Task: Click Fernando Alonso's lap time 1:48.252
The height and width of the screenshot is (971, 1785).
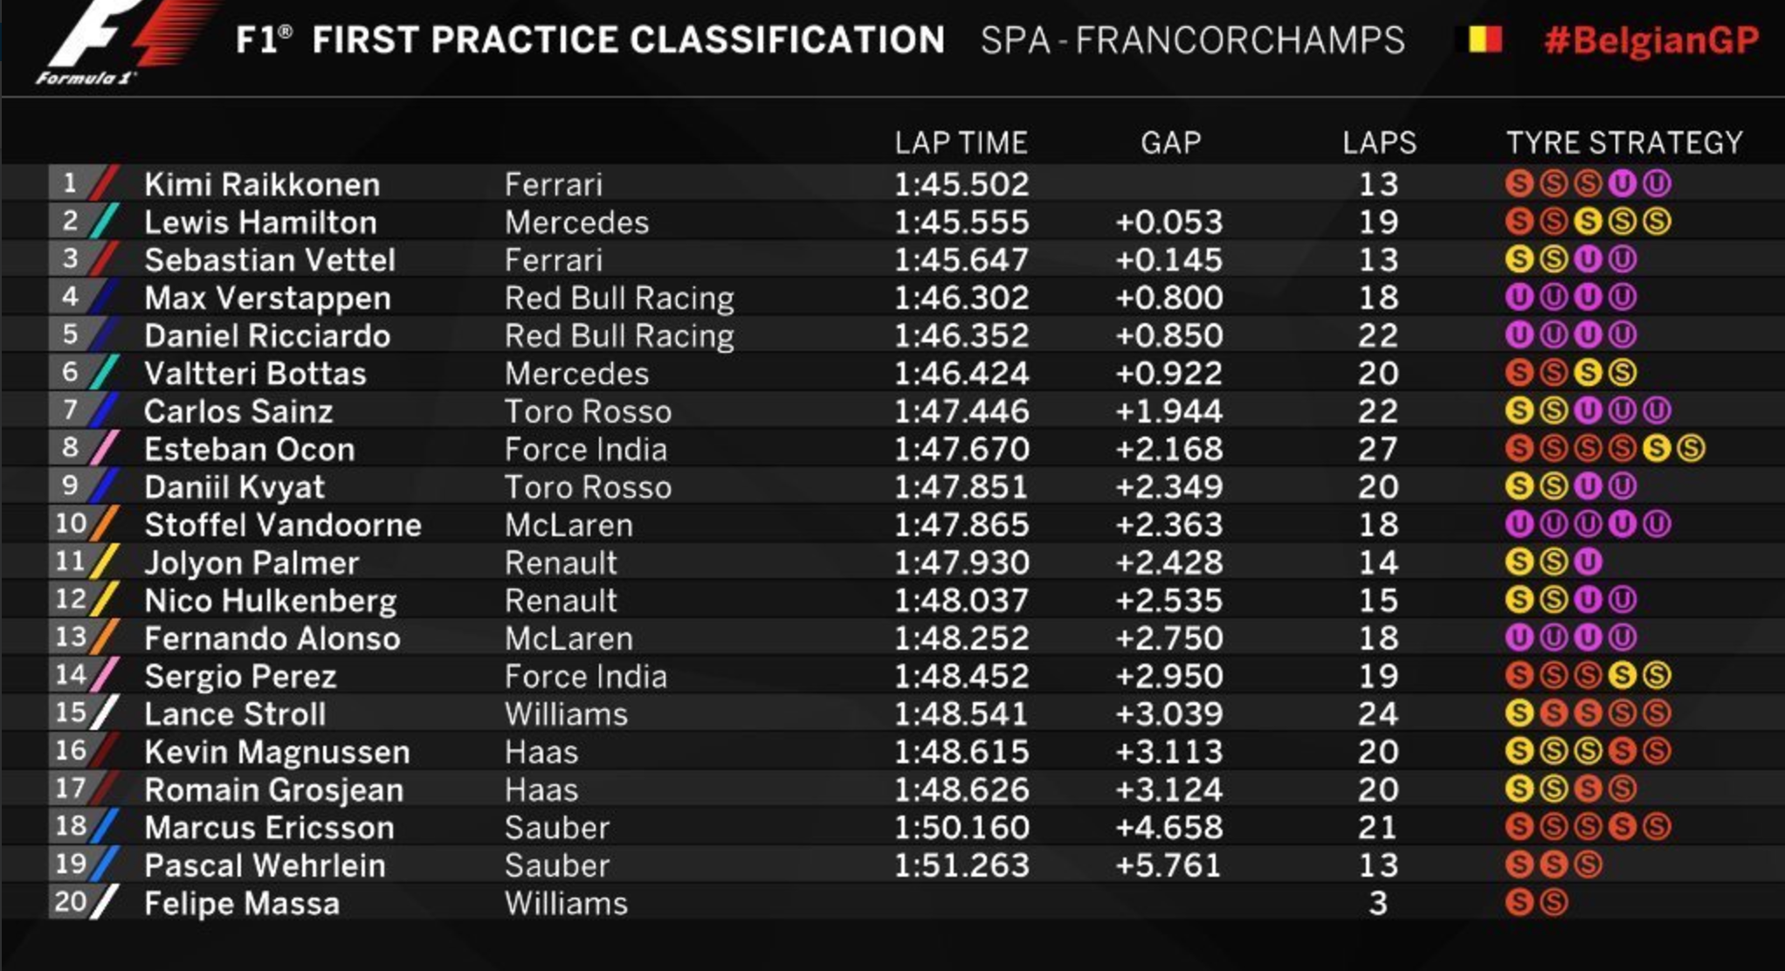Action: point(961,638)
